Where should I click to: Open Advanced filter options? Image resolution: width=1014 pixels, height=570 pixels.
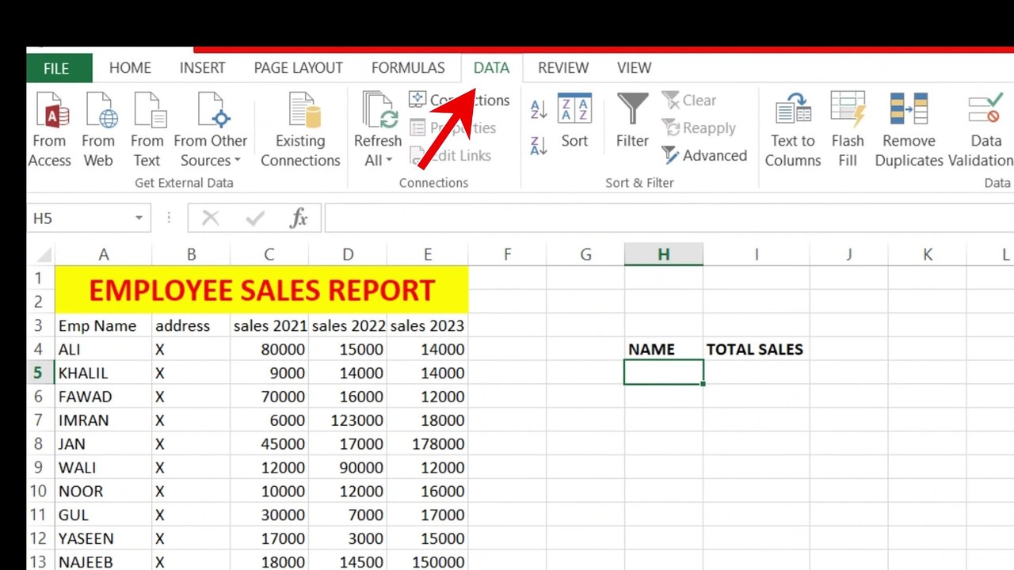click(x=704, y=156)
